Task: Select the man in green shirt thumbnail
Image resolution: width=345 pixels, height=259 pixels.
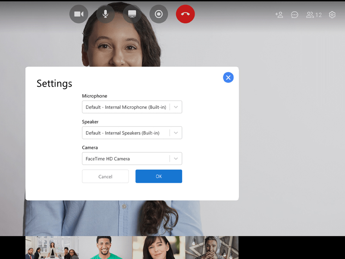Action: coord(105,247)
